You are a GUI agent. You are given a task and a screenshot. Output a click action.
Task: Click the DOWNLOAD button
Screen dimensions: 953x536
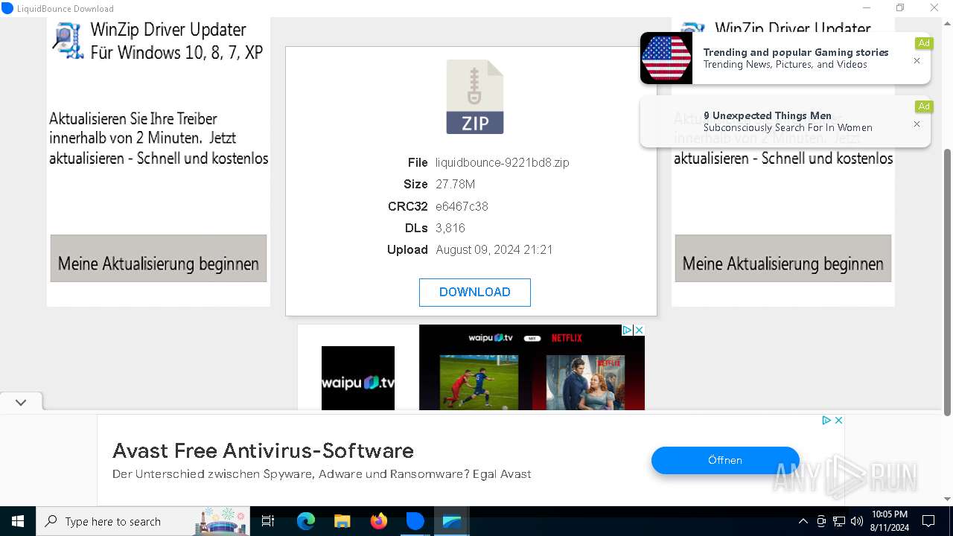pyautogui.click(x=475, y=293)
